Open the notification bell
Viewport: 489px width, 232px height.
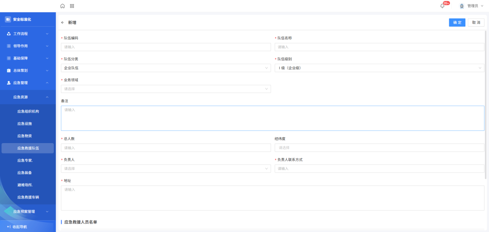coord(442,6)
